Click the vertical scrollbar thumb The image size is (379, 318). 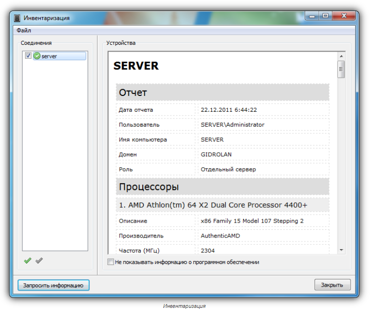coord(341,69)
